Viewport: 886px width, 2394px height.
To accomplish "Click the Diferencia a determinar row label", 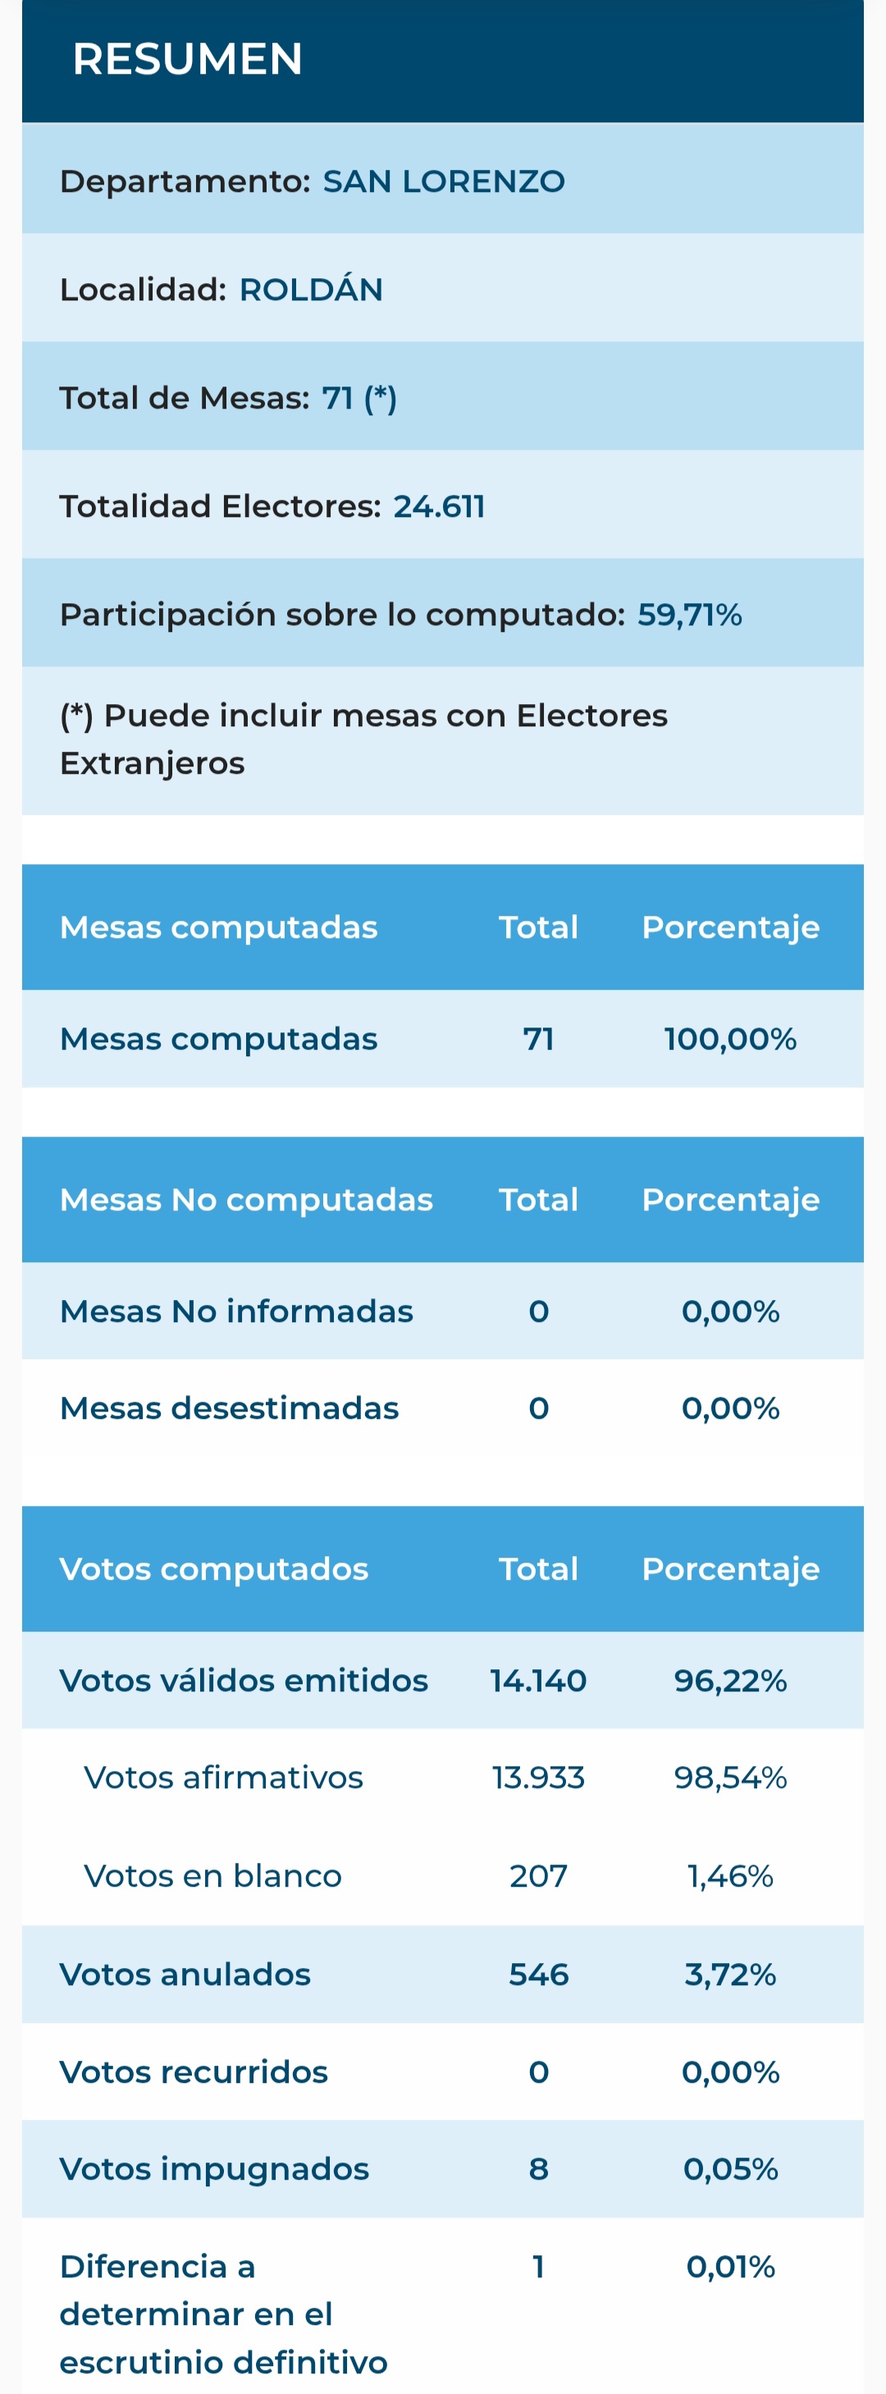I will (223, 2313).
